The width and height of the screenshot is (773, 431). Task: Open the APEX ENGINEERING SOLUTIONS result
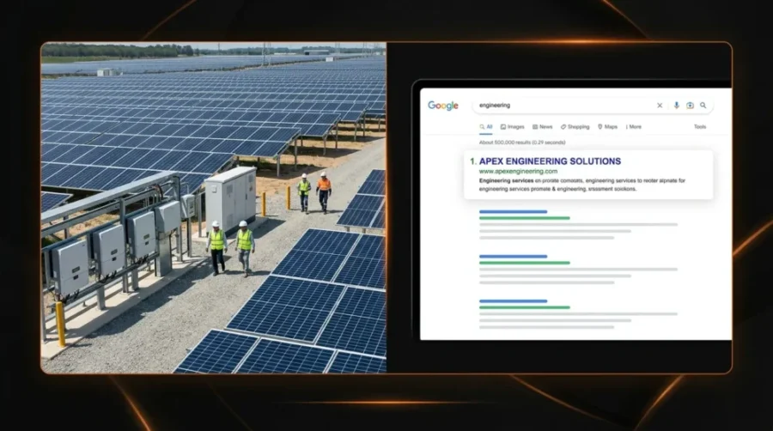coord(550,161)
